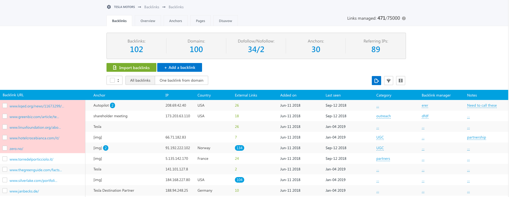
Task: Click the Backlinks count 102
Action: pyautogui.click(x=136, y=49)
